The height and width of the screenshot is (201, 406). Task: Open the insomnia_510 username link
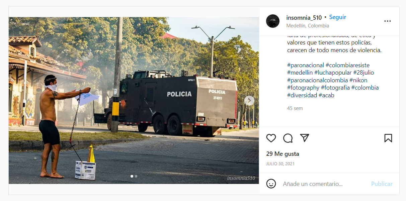(304, 17)
